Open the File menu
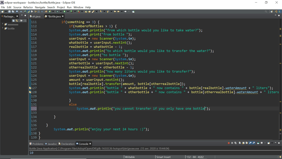Screen dimensions: 282x159 pyautogui.click(x=3, y=7)
